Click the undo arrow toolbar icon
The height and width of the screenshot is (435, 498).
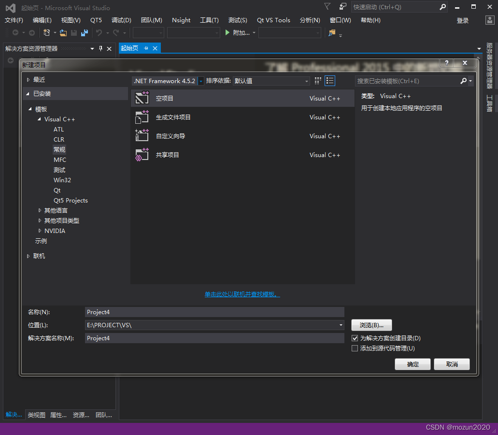pyautogui.click(x=99, y=32)
